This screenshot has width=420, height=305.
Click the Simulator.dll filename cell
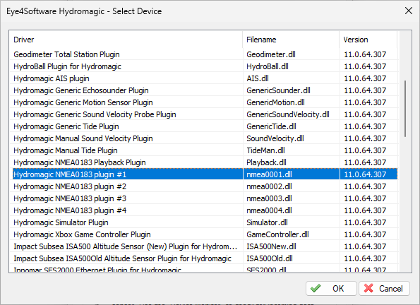tap(292, 222)
